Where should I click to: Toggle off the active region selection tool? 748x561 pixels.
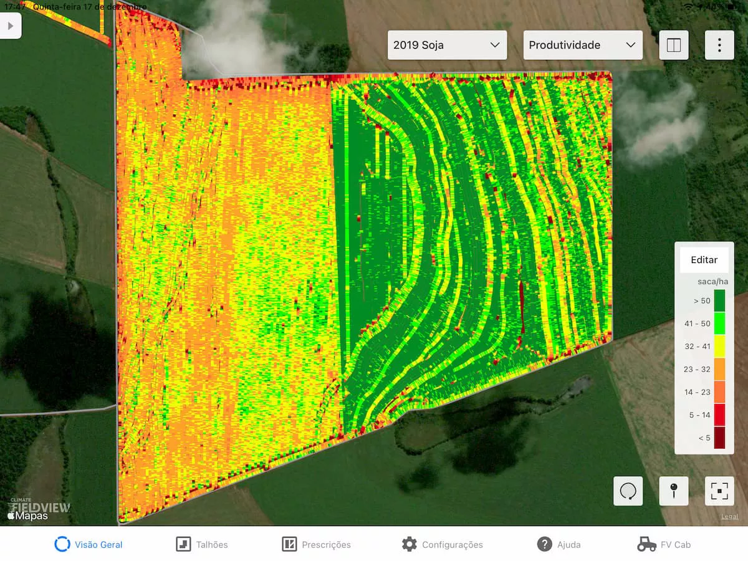pos(628,491)
